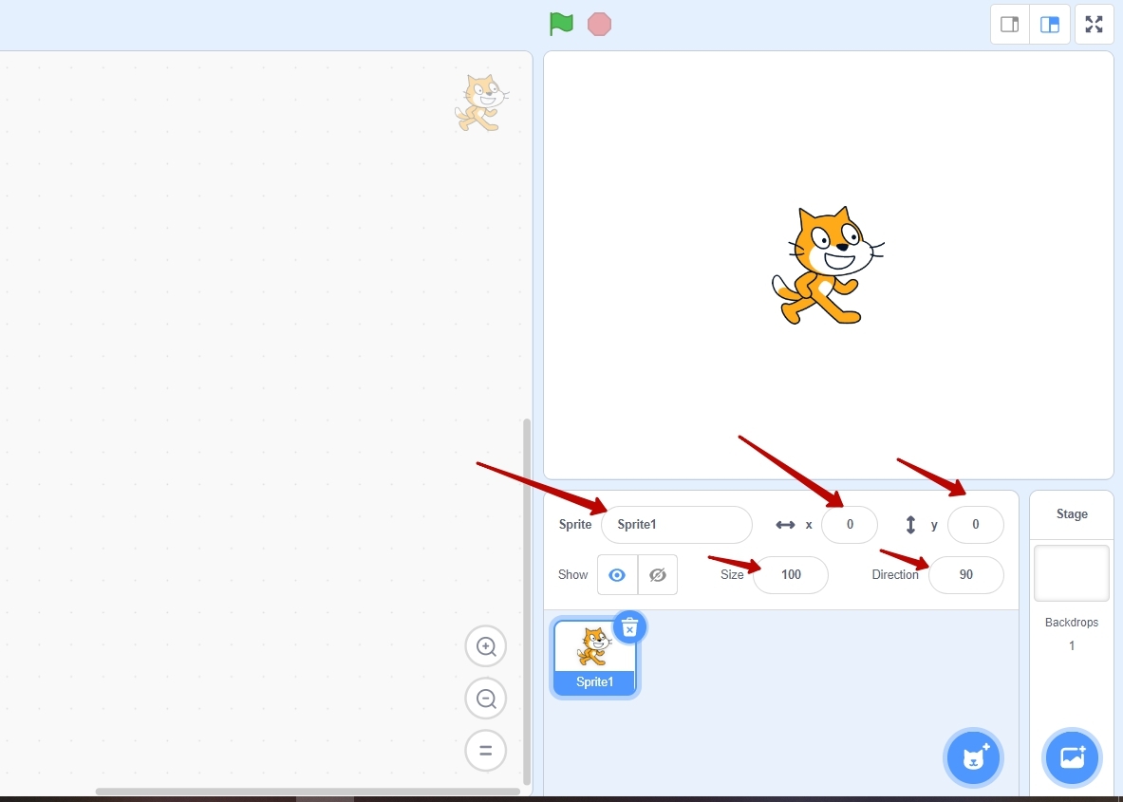Image resolution: width=1123 pixels, height=802 pixels.
Task: Click the backdrops count "1"
Action: (1072, 646)
